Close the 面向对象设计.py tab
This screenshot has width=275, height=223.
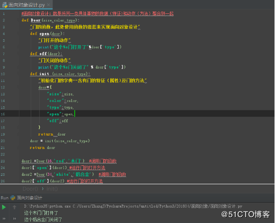[49, 5]
